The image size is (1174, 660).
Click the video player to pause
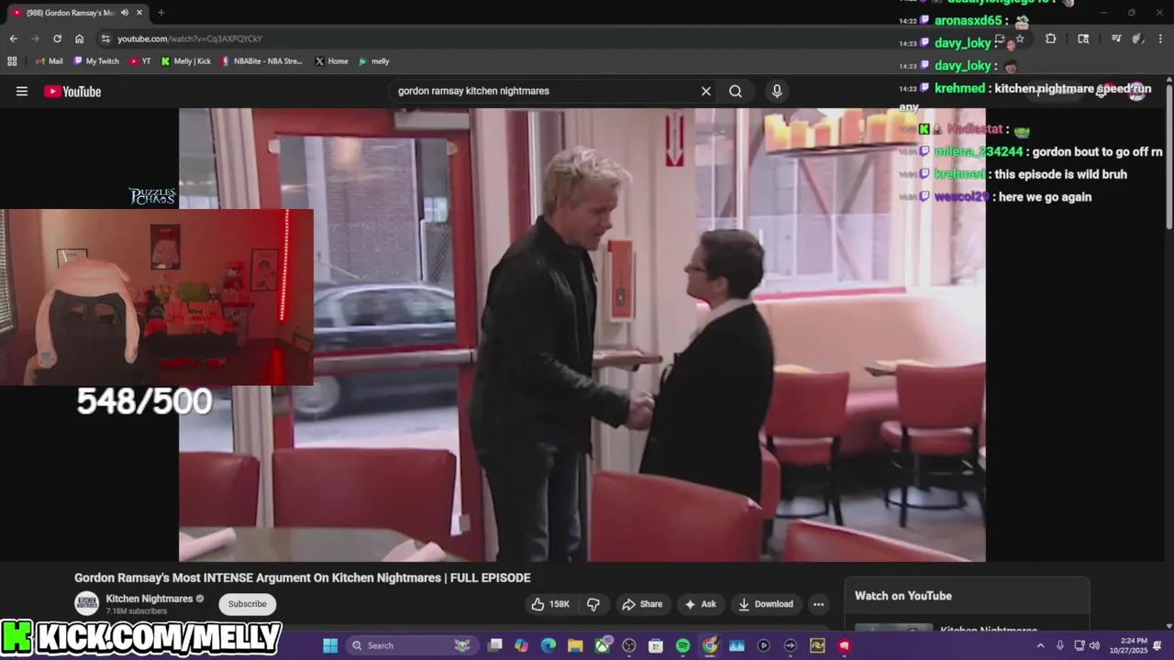pos(582,335)
